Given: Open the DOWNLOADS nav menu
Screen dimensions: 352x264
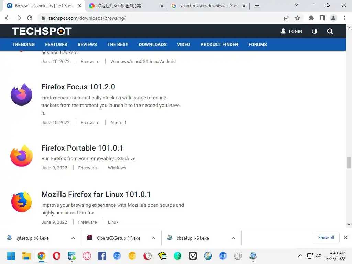Looking at the screenshot, I should tap(153, 44).
